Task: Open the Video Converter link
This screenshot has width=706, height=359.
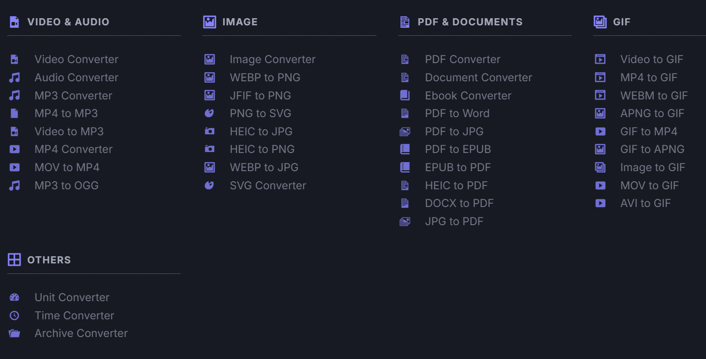Action: coord(77,59)
